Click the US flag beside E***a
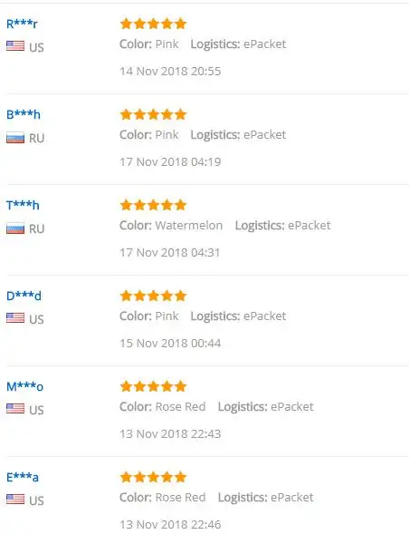This screenshot has width=409, height=544. click(15, 500)
